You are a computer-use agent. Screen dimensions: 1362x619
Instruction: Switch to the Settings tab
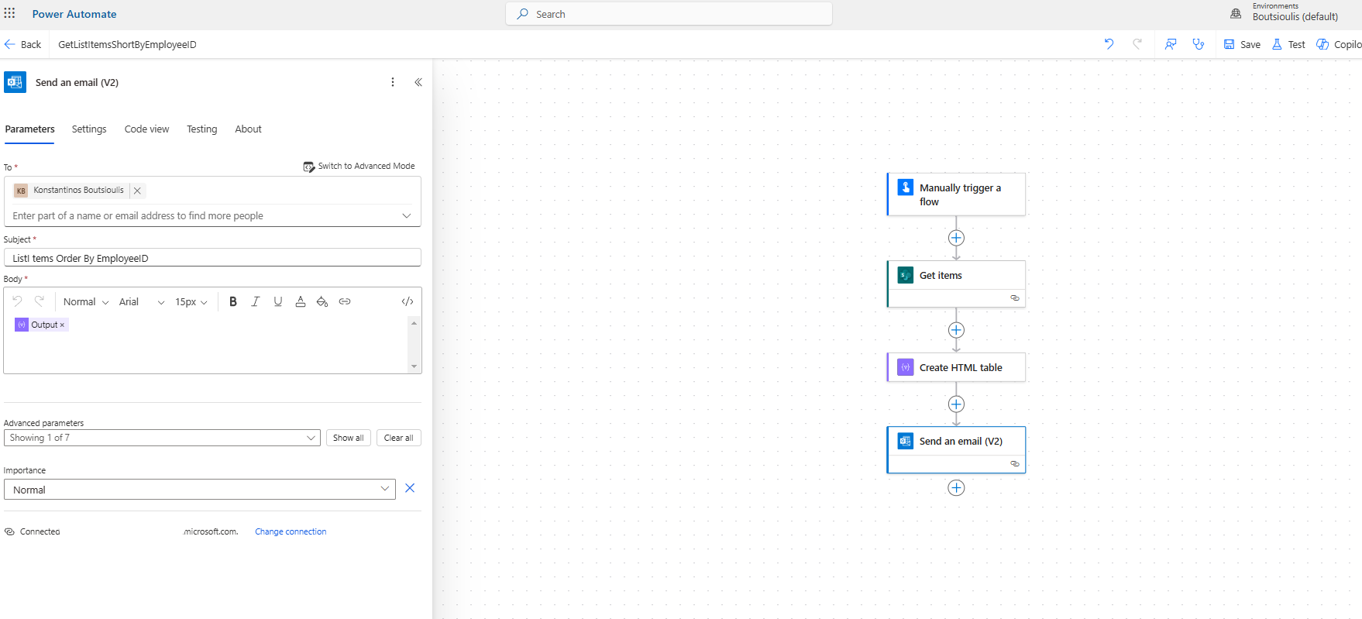pos(89,129)
